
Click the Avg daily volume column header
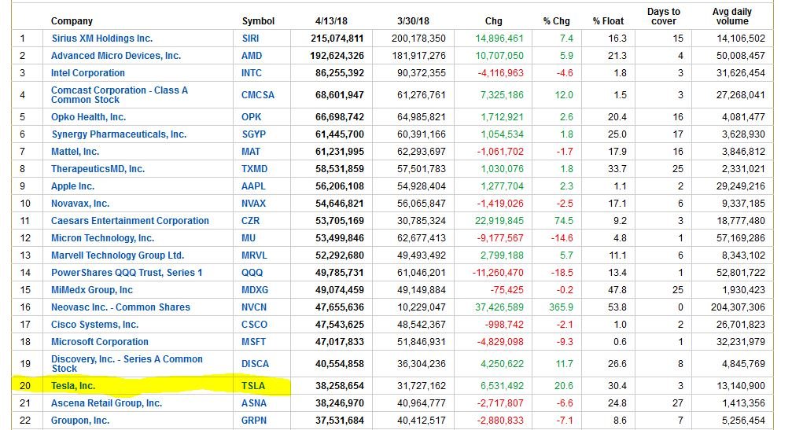pos(732,17)
